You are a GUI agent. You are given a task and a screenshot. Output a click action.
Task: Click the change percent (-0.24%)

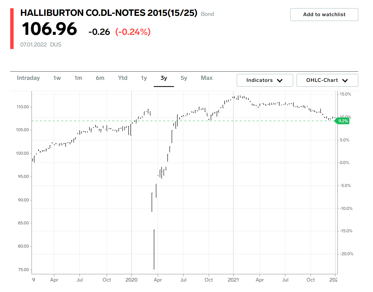[133, 32]
